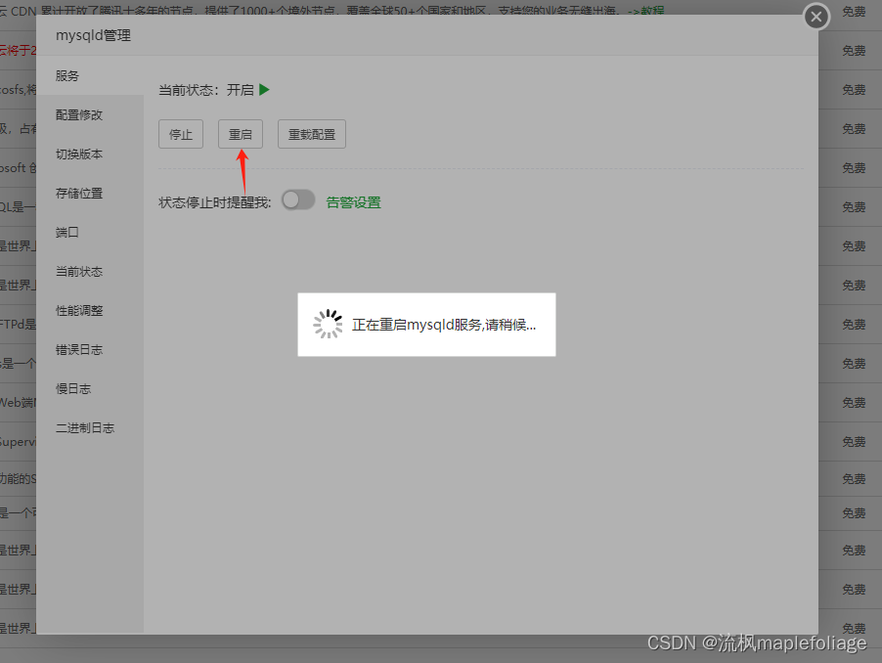Click the 停止 button to stop mysqld
The image size is (882, 663).
180,134
